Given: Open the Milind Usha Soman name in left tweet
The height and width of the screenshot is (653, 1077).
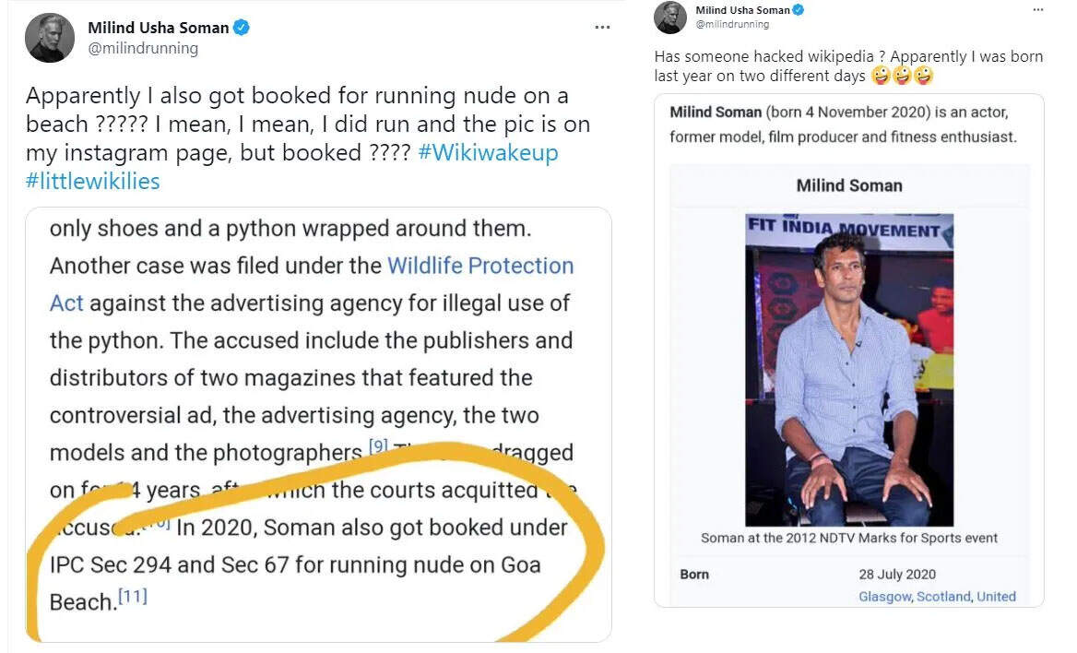Looking at the screenshot, I should (x=158, y=28).
